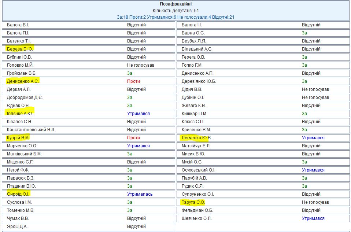This screenshot has height=232, width=351.
Task: Select the highlighted name Тарута С.О.
Action: 193,202
